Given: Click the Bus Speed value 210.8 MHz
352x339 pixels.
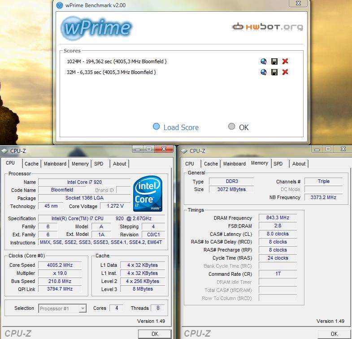Looking at the screenshot, I should [60, 281].
